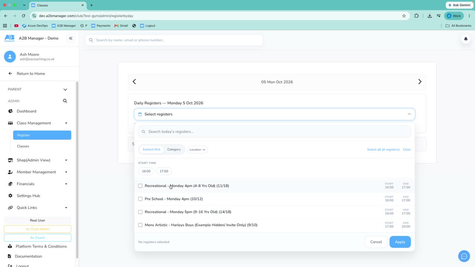The width and height of the screenshot is (475, 267).
Task: Tick Mens Artistic Harleys Boys checkbox
Action: [140, 225]
